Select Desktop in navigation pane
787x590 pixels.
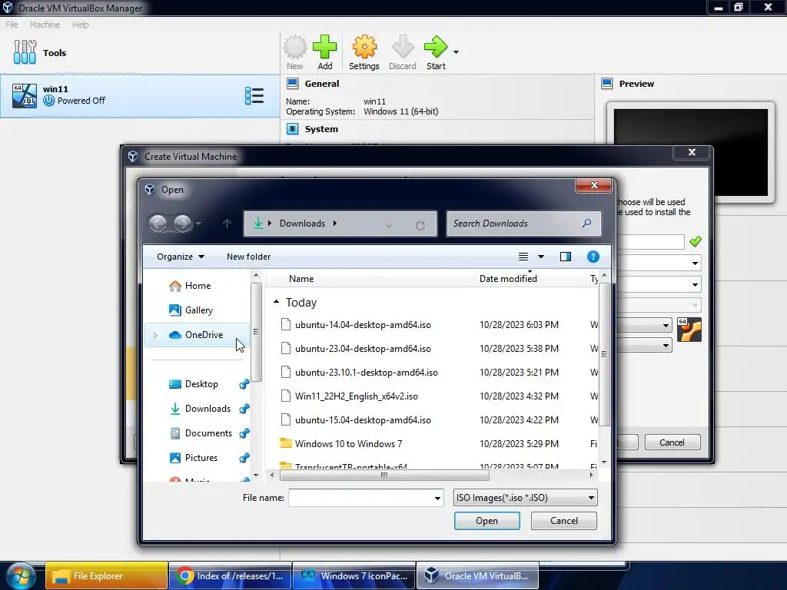pyautogui.click(x=201, y=384)
